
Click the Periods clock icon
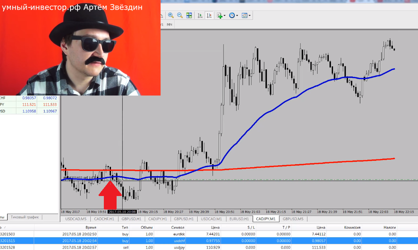coord(232,15)
